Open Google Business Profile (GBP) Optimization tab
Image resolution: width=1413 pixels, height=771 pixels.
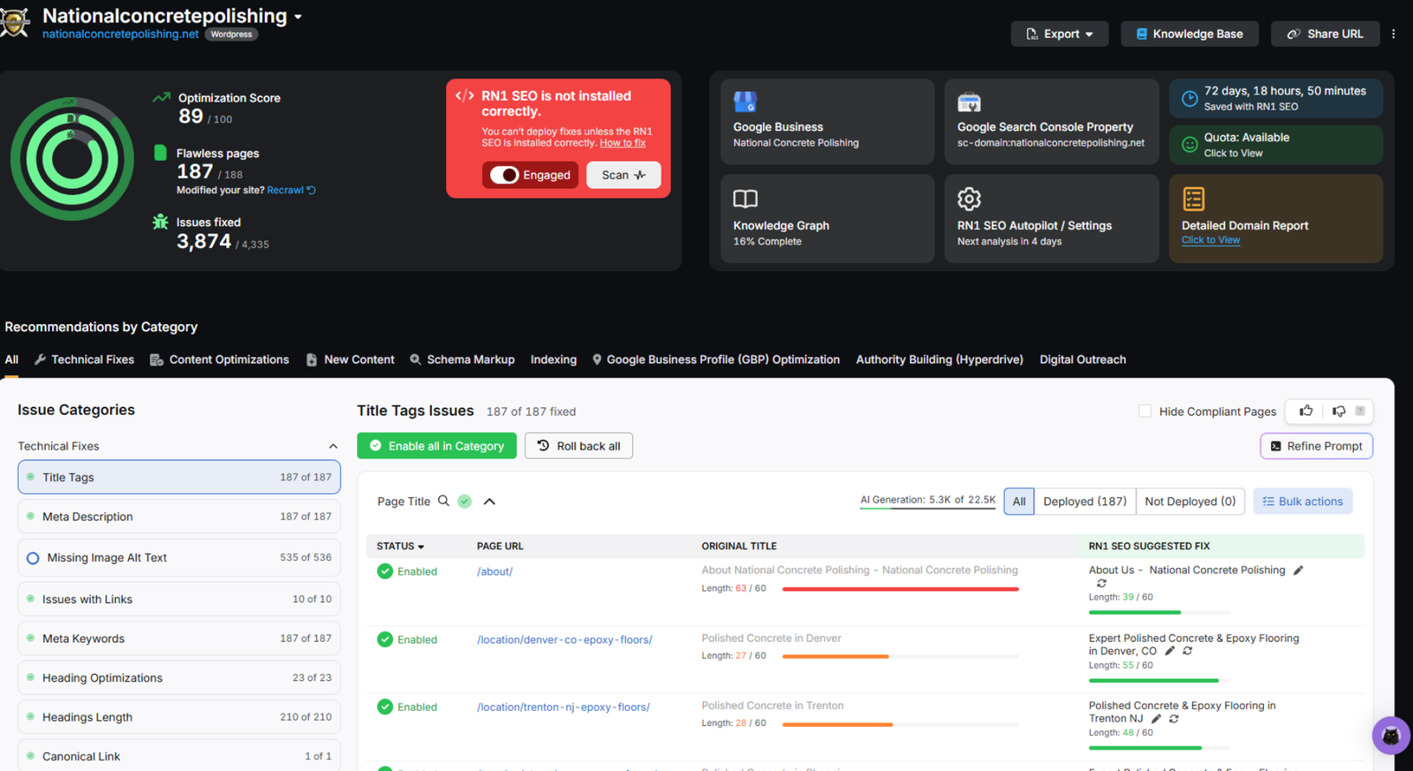coord(716,359)
